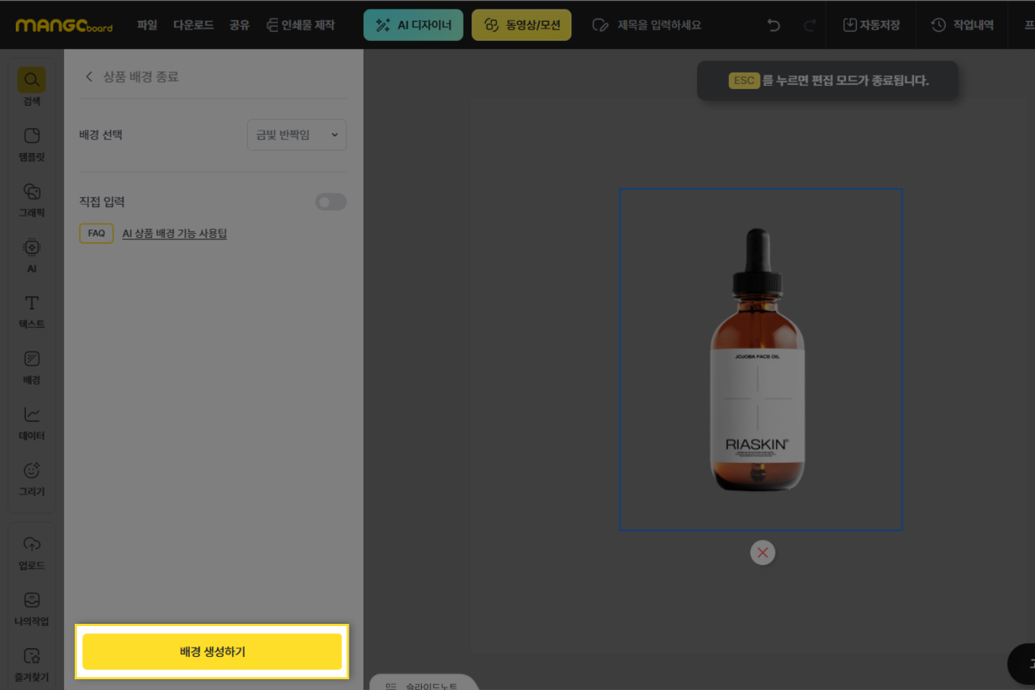Open the AI tools sidebar icon
The height and width of the screenshot is (690, 1035).
[32, 254]
